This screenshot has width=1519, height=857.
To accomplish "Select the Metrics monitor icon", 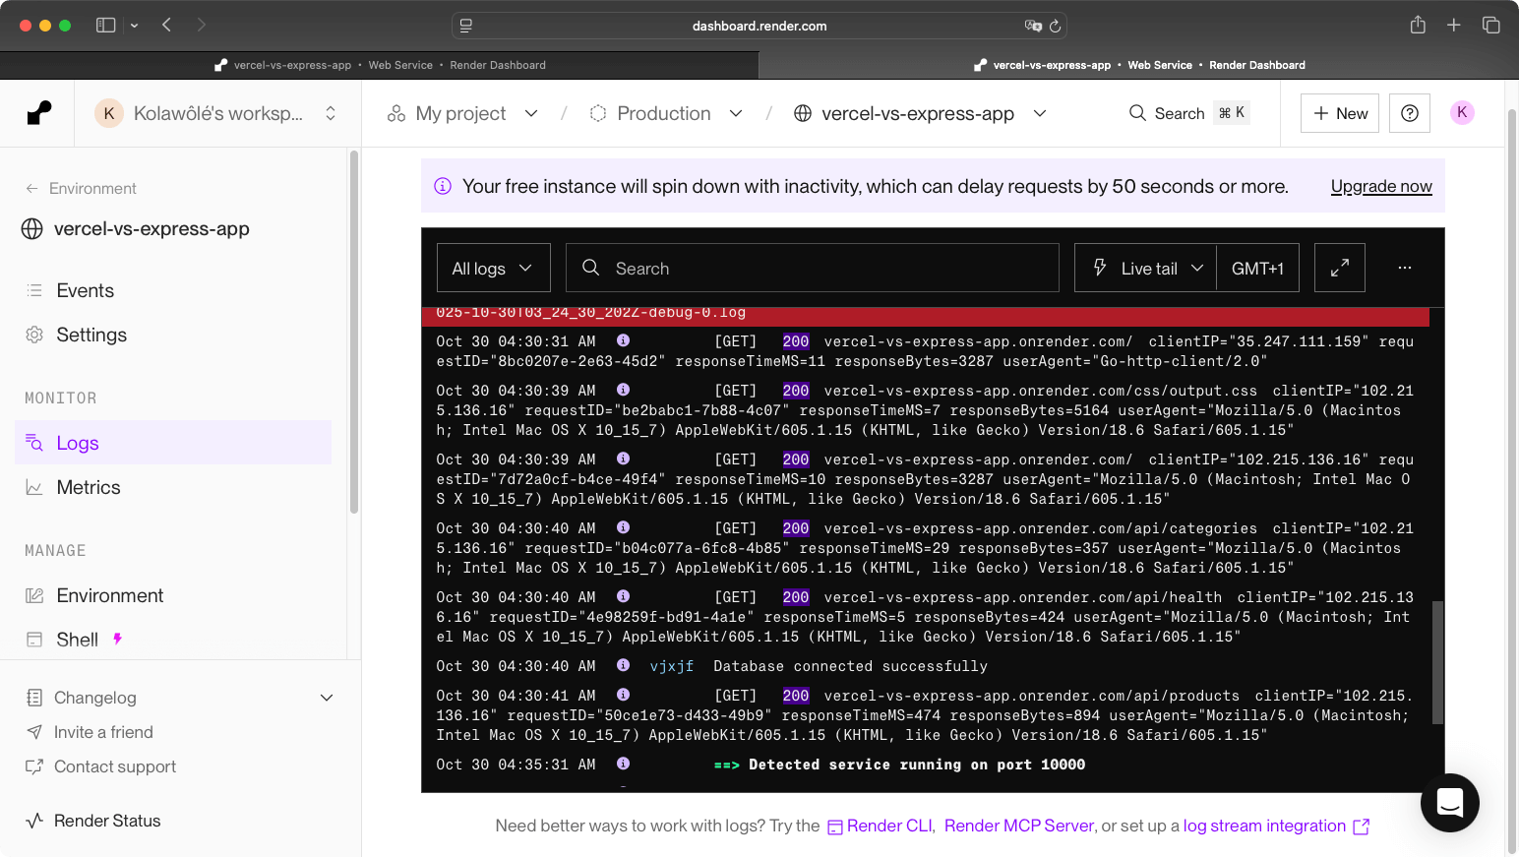I will coord(33,486).
